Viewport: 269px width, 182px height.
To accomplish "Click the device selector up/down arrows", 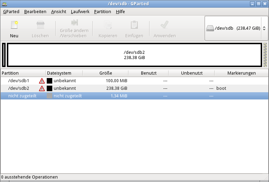I will 264,28.
